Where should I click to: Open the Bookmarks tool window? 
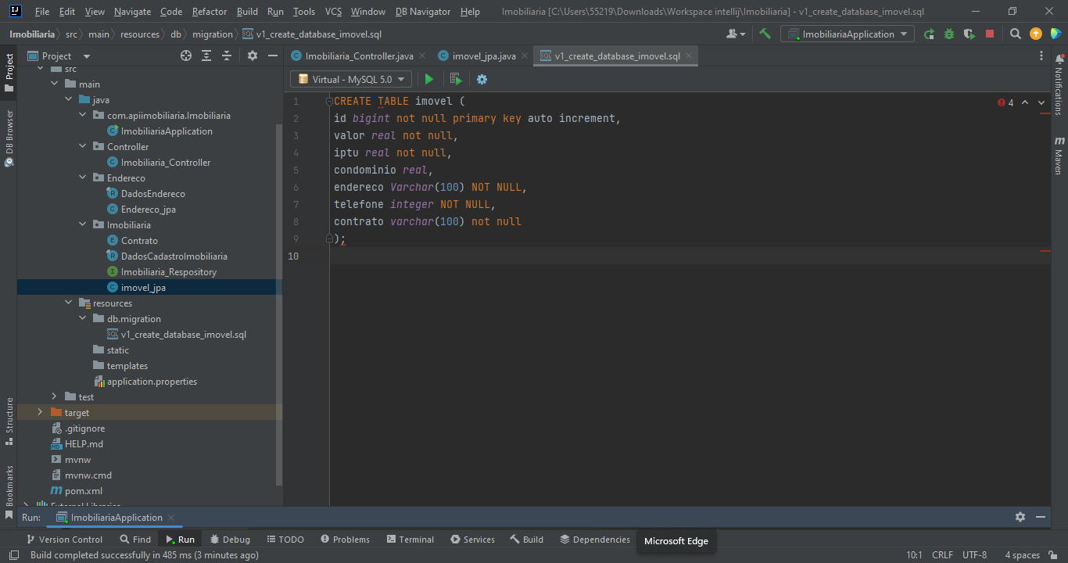(x=9, y=492)
